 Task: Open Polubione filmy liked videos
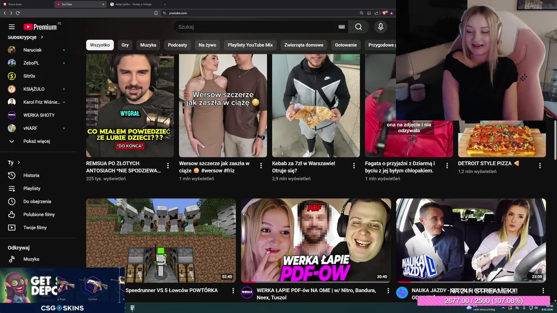pyautogui.click(x=38, y=214)
